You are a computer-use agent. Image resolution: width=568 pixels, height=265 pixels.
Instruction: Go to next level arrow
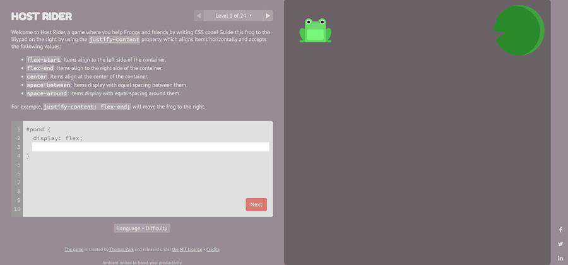[268, 16]
